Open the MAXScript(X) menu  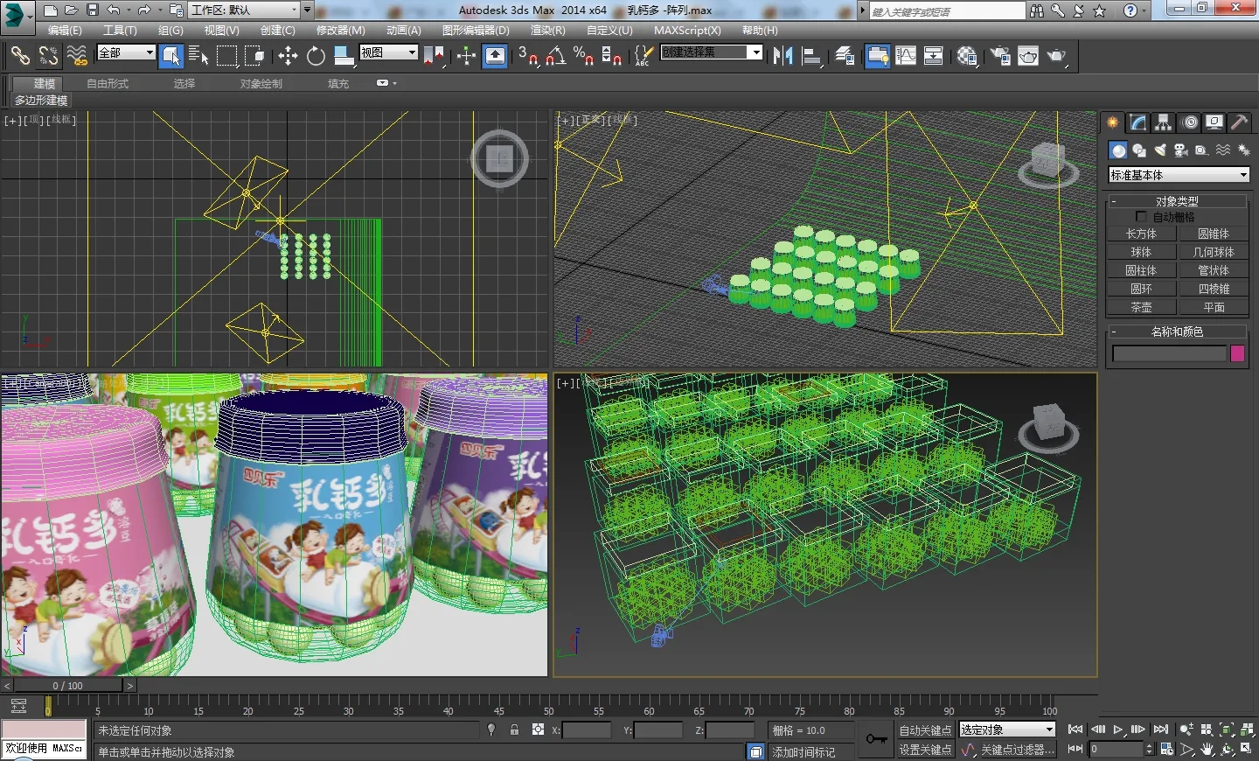(x=687, y=30)
